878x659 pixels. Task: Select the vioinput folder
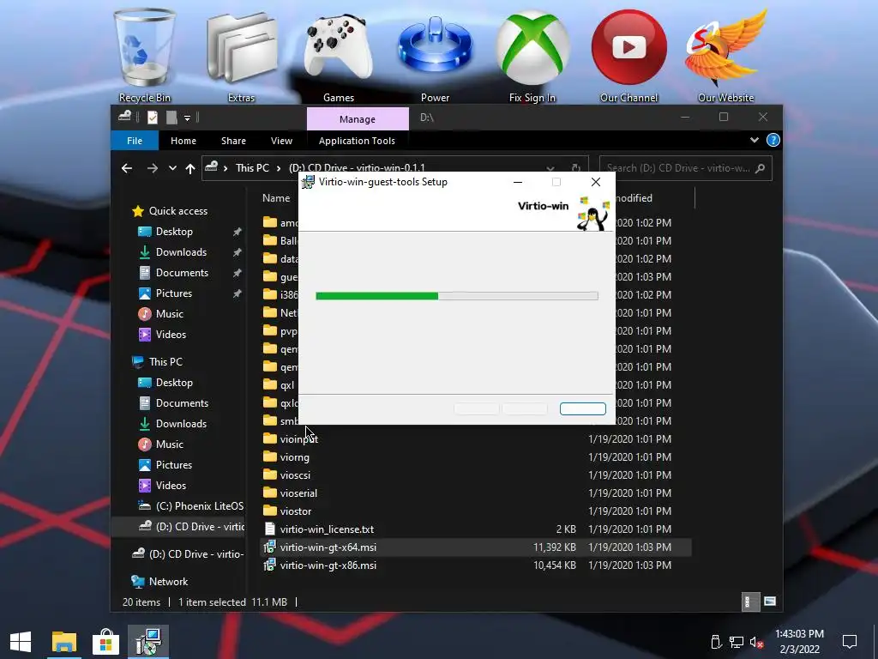point(299,439)
